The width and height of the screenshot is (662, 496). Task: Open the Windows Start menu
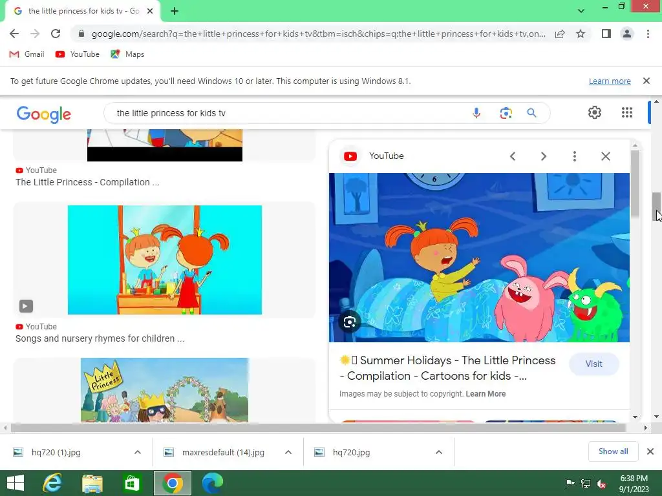16,483
